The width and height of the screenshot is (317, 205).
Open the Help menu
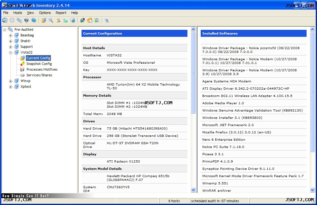pos(74,13)
